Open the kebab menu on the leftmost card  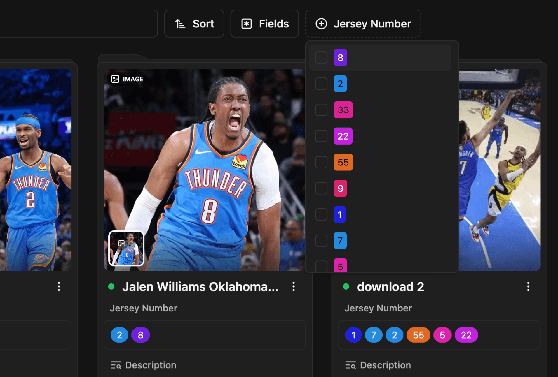(x=59, y=287)
